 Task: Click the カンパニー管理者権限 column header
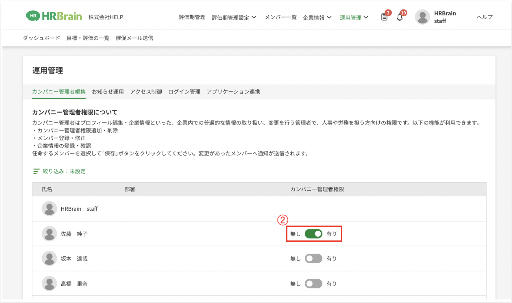click(x=317, y=189)
